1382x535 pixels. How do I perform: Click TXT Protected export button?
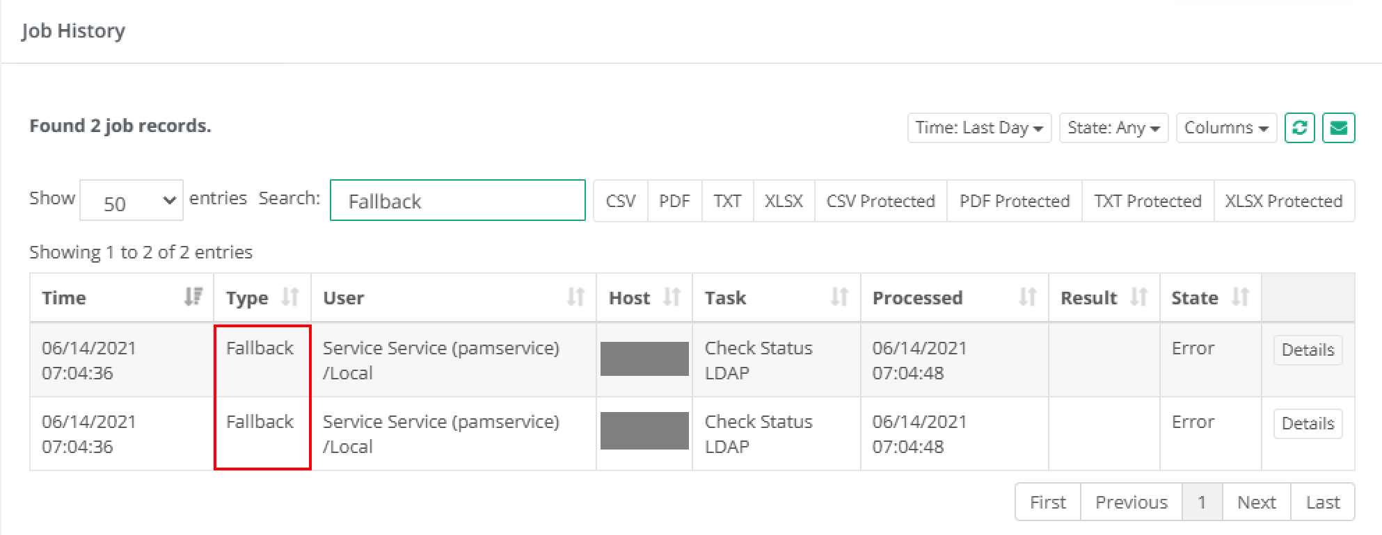click(1148, 201)
